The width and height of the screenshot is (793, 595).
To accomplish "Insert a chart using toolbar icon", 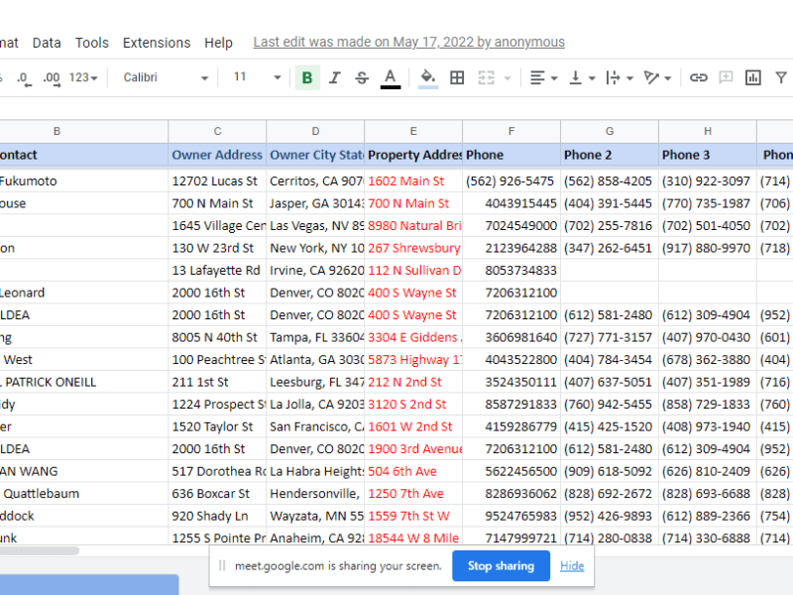I will pyautogui.click(x=753, y=77).
